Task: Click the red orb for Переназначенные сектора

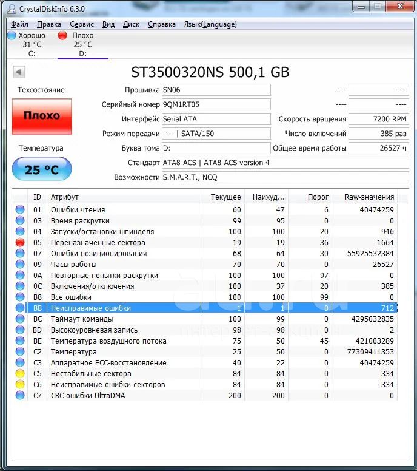Action: coord(20,242)
